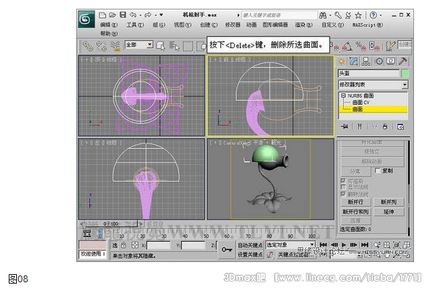Open 创建(C) menu
This screenshot has width=441, height=289.
coord(209,25)
